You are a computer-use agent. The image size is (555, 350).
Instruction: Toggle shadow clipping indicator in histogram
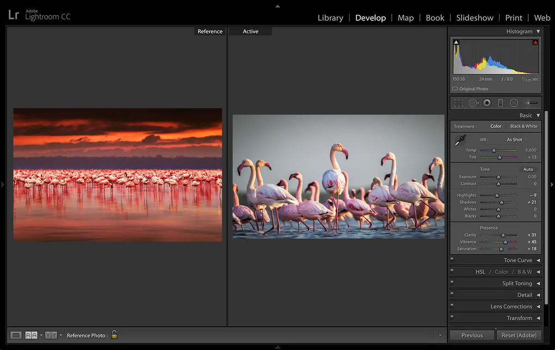[x=456, y=43]
